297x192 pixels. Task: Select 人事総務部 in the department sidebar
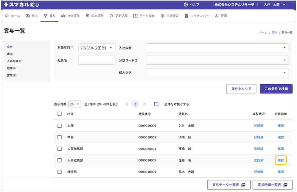[14, 61]
